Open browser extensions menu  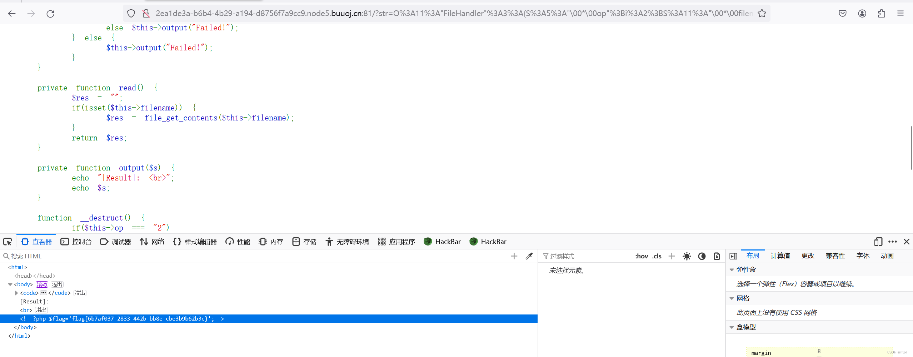pos(881,14)
